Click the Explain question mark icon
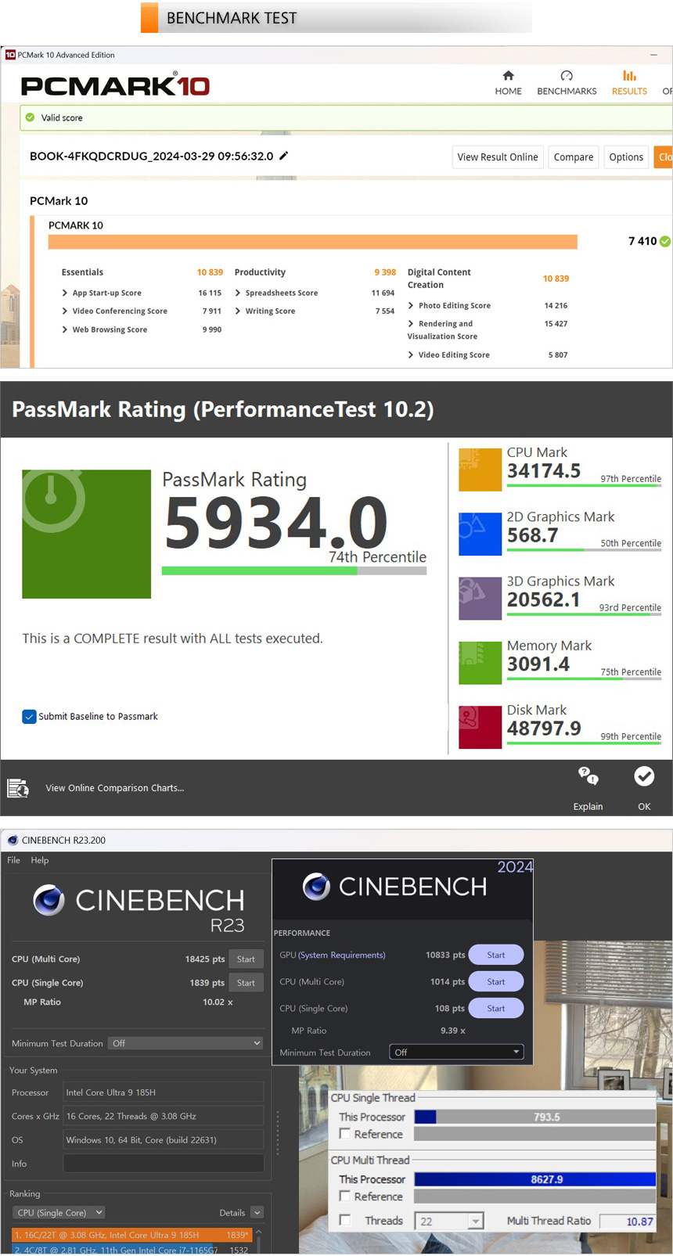Image resolution: width=673 pixels, height=1256 pixels. coord(588,776)
